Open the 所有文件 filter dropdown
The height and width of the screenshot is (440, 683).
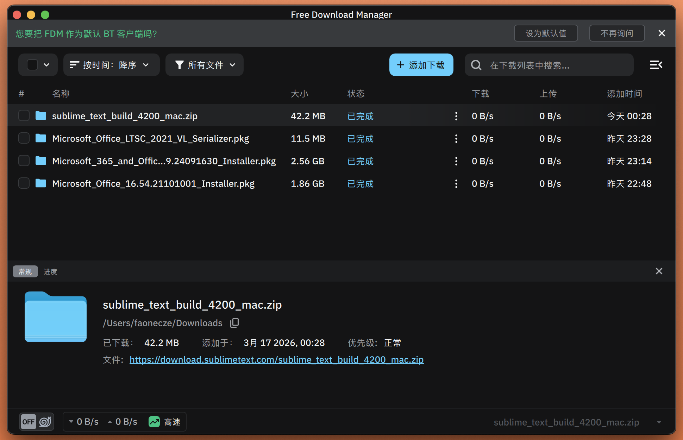[205, 65]
